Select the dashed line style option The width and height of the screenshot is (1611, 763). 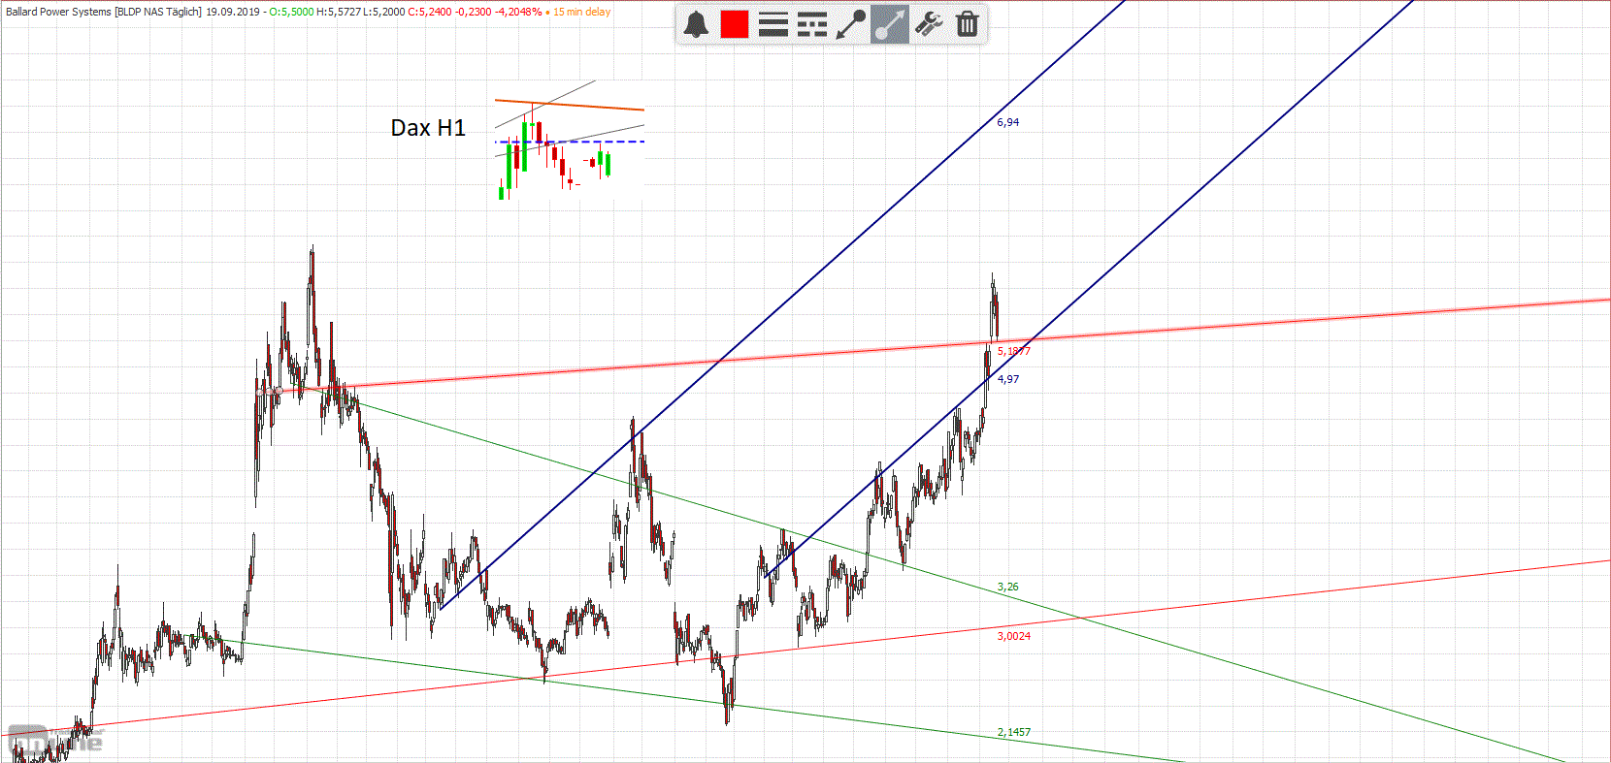tap(812, 24)
